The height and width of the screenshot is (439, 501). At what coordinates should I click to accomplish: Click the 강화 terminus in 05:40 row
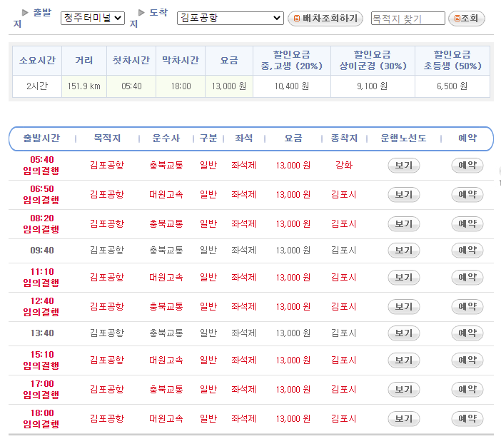click(x=344, y=166)
